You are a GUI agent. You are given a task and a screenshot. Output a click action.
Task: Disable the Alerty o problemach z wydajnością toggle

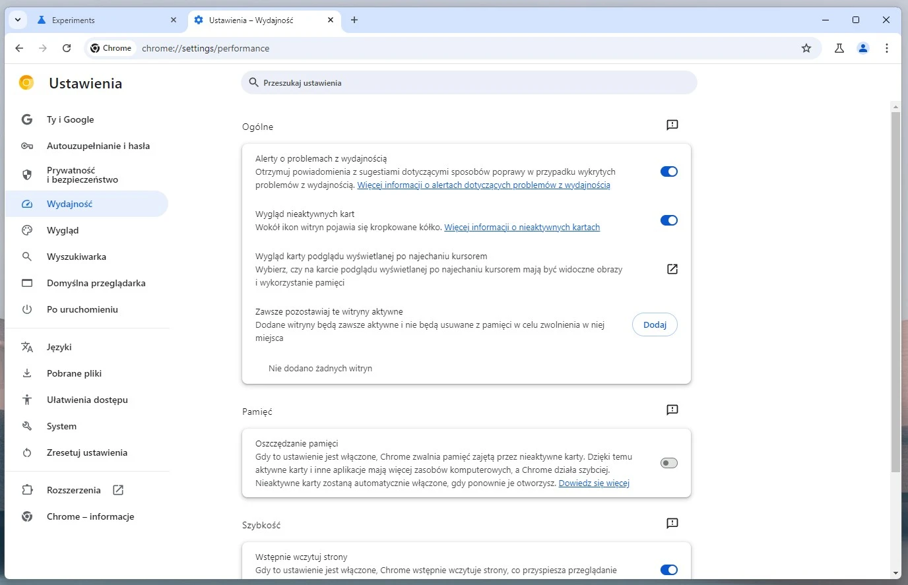coord(669,171)
